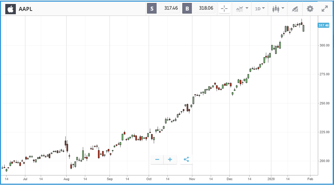Open the candlestick chart type dropdown
Image resolution: width=334 pixels, height=185 pixels.
coord(278,9)
